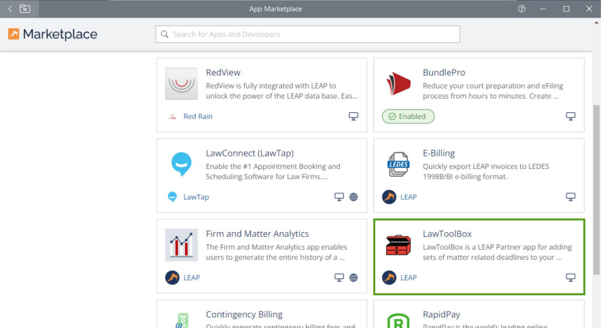The image size is (601, 328).
Task: Click the Firm and Matter Analytics chart icon
Action: click(x=182, y=245)
